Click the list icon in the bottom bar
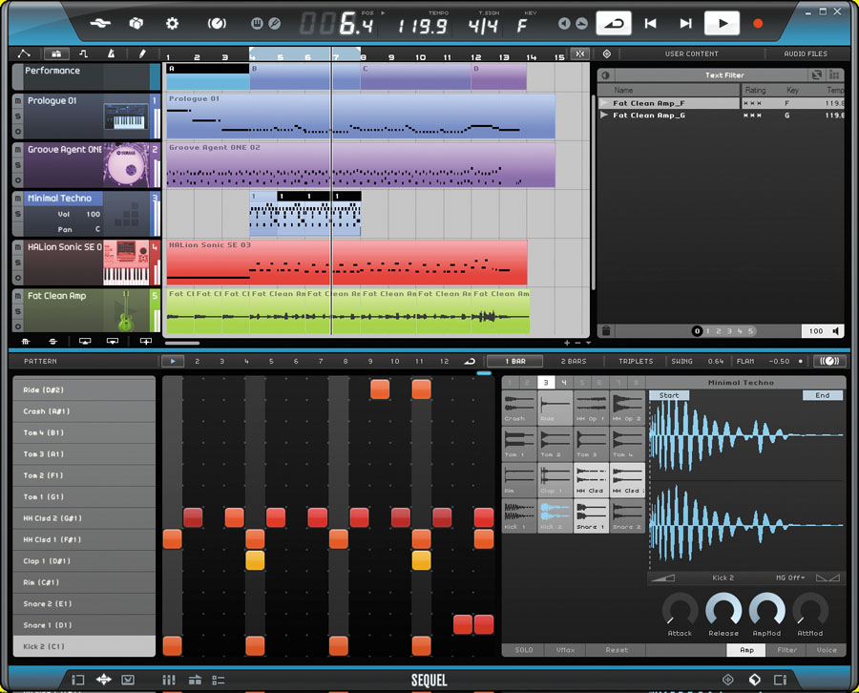Viewport: 859px width, 693px height. [x=219, y=680]
